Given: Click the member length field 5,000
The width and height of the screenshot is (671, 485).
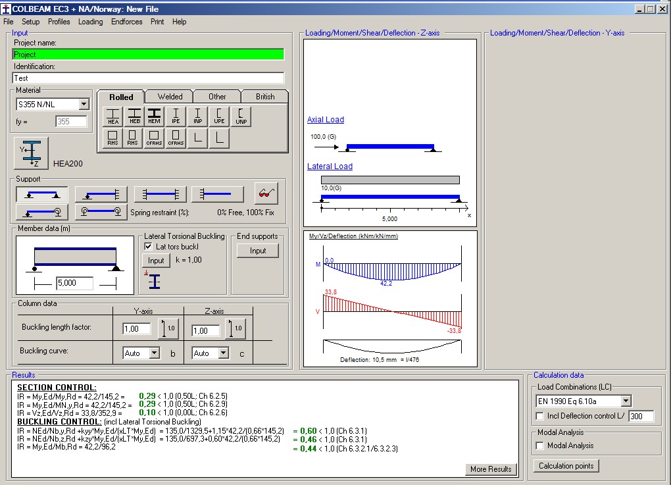Looking at the screenshot, I should [74, 283].
